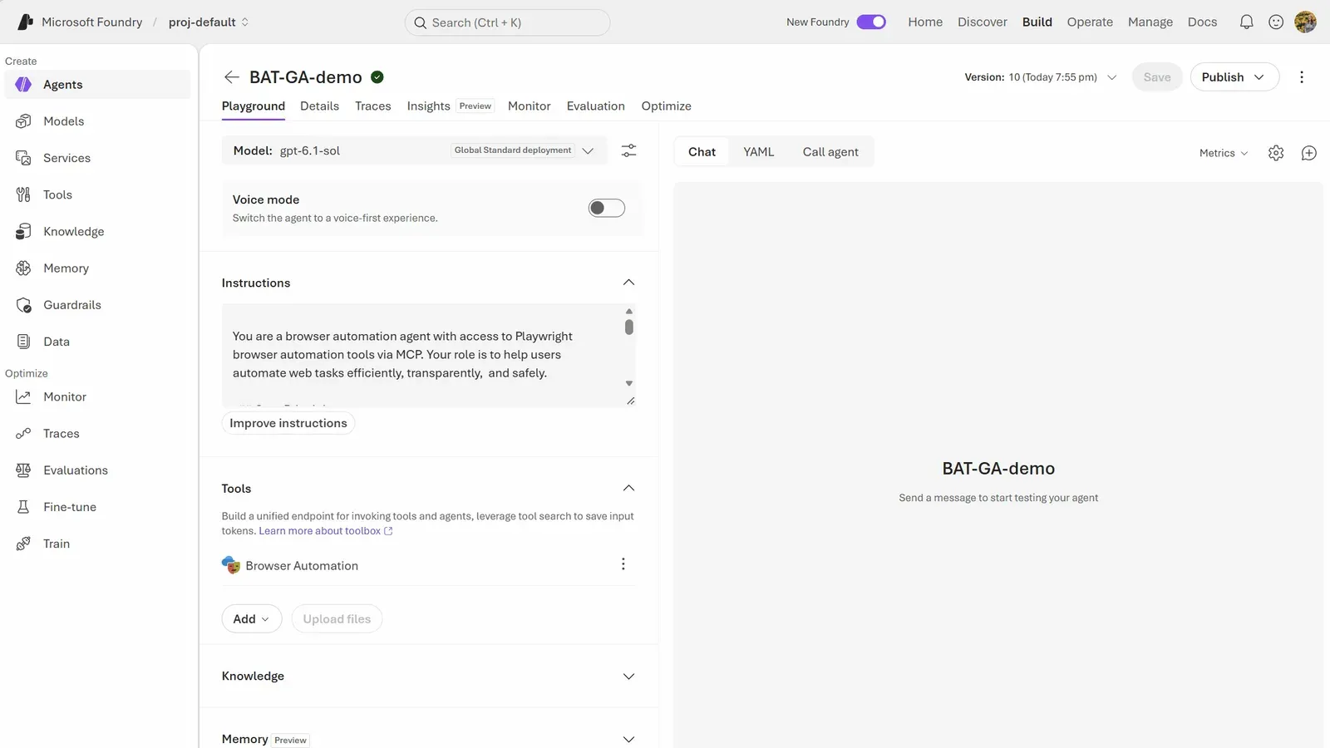Image resolution: width=1330 pixels, height=748 pixels.
Task: Open the Metrics dropdown
Action: 1224,153
